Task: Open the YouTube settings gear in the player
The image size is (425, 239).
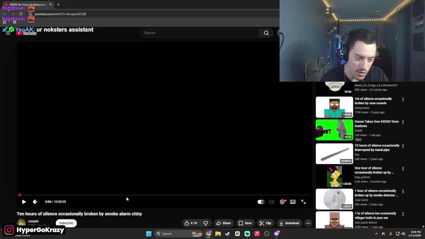Action: tap(282, 201)
